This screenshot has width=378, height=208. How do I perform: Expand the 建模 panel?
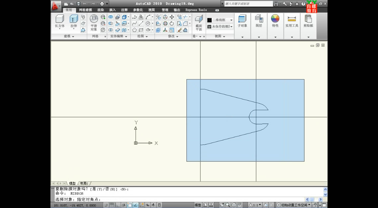[69, 36]
